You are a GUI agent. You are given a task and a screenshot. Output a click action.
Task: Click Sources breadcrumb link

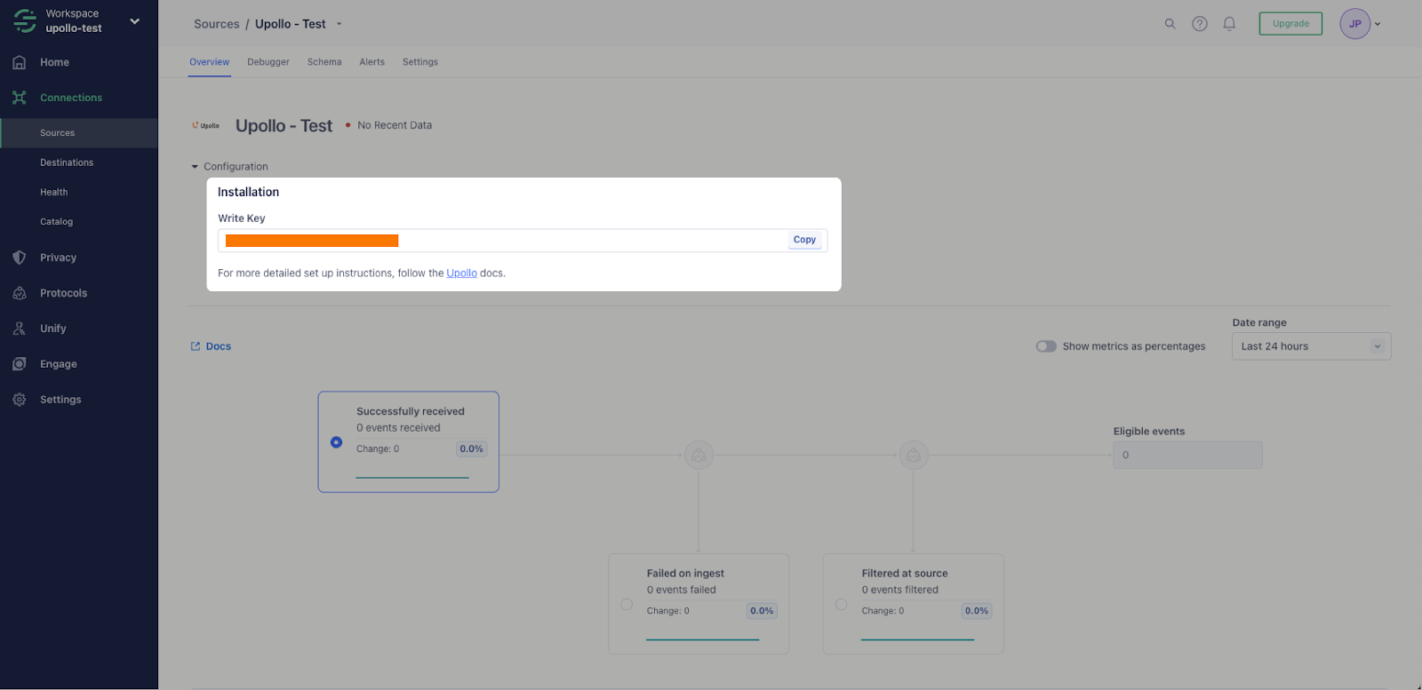pos(217,24)
